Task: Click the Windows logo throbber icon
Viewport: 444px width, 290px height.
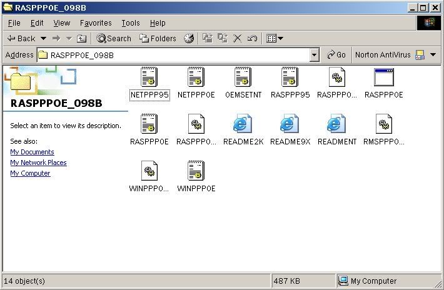Action: point(429,23)
